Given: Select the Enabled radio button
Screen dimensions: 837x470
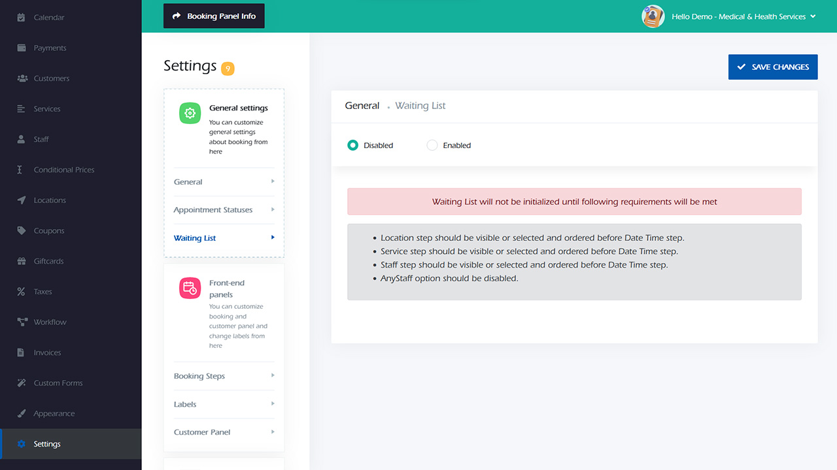Looking at the screenshot, I should (x=432, y=145).
